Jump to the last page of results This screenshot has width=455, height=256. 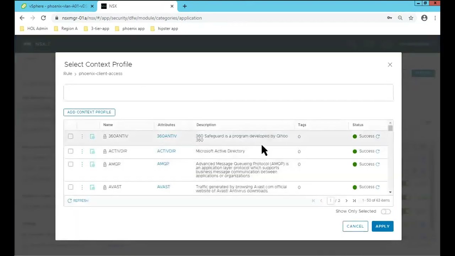354,201
